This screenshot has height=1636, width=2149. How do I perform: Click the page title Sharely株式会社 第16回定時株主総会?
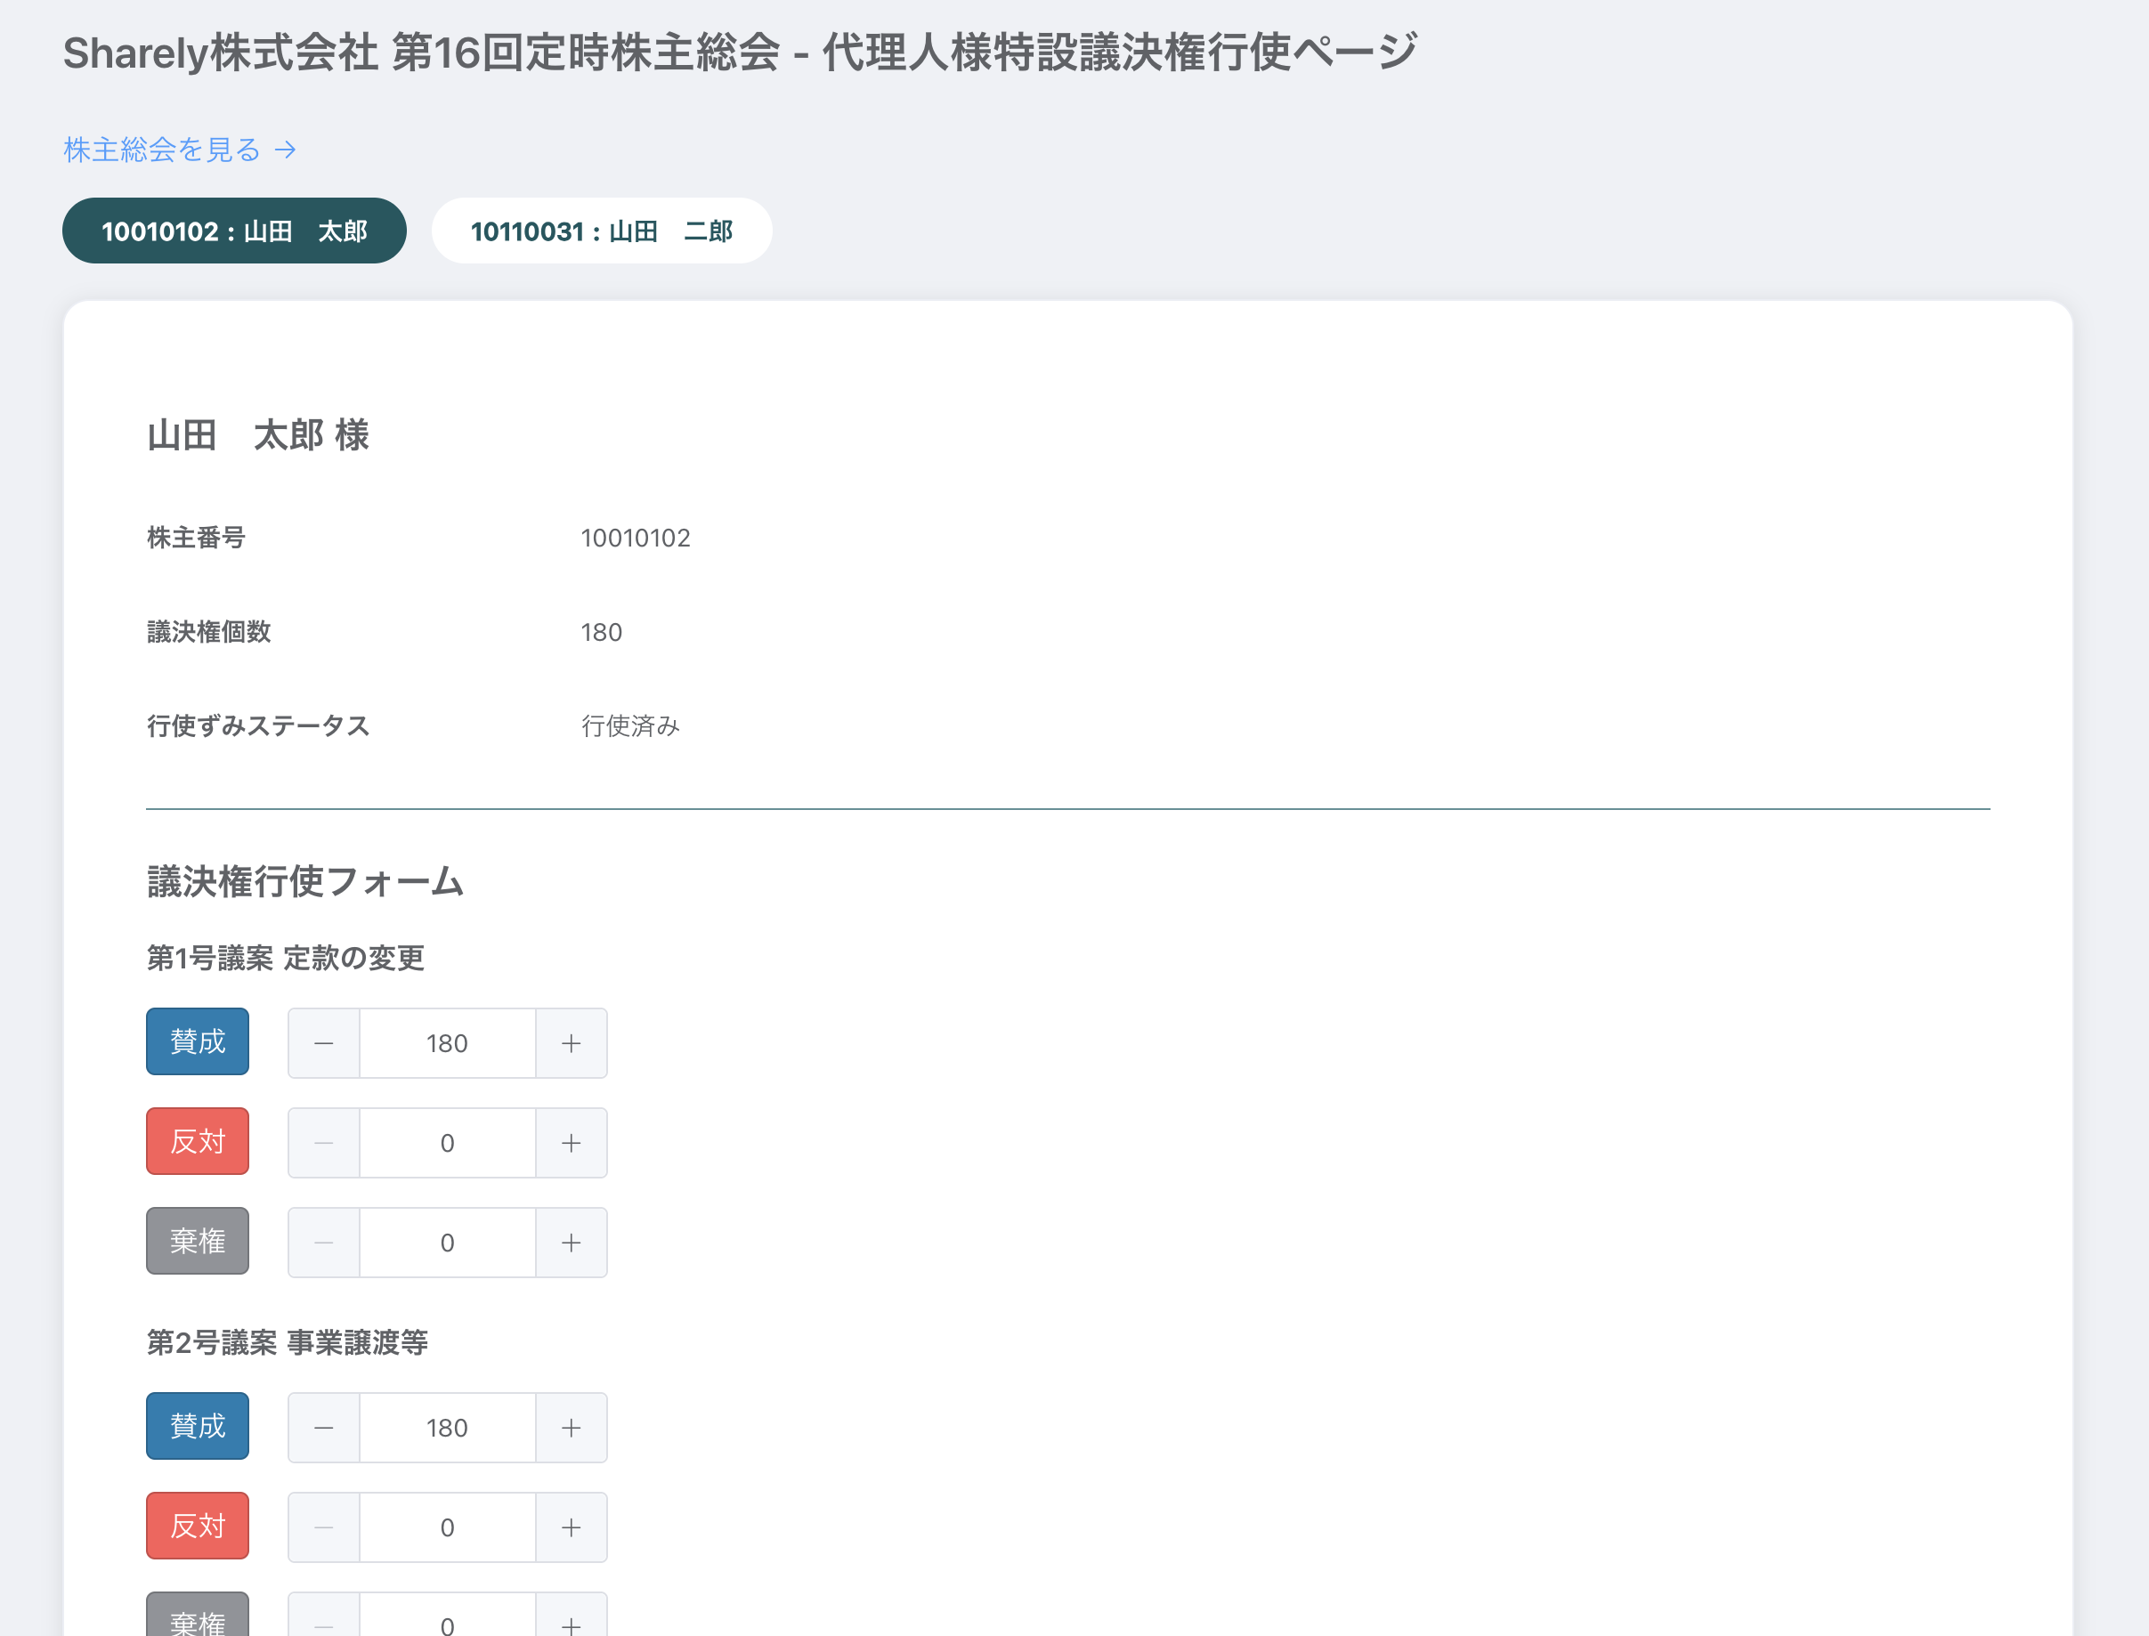coord(422,53)
